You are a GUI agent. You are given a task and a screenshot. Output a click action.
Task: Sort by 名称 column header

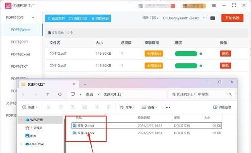tap(79, 118)
